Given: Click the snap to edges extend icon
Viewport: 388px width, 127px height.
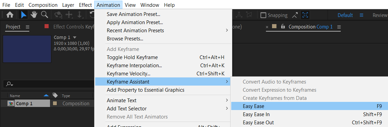Looking at the screenshot, I should pyautogui.click(x=294, y=15).
